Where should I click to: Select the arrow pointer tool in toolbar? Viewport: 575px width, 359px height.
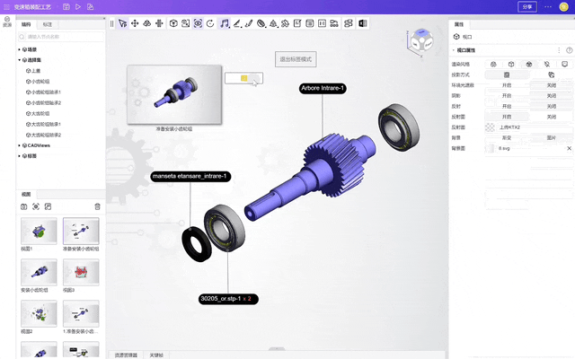pyautogui.click(x=122, y=24)
